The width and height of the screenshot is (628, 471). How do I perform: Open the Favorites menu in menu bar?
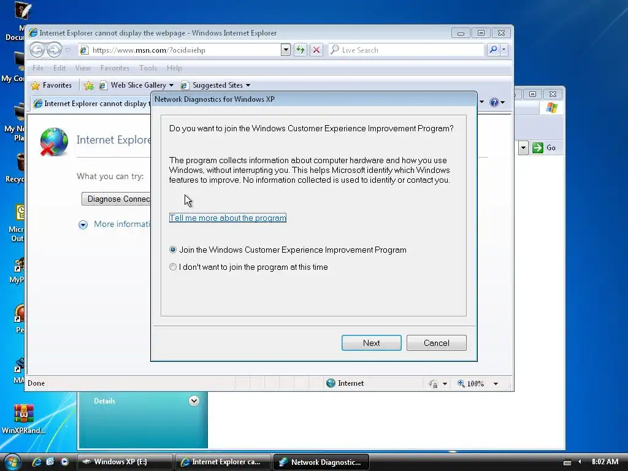click(x=115, y=68)
